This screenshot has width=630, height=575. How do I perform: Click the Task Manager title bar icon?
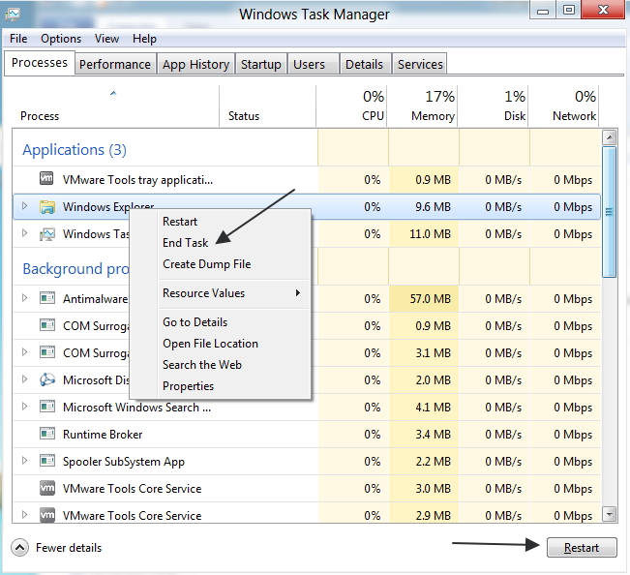click(x=12, y=15)
